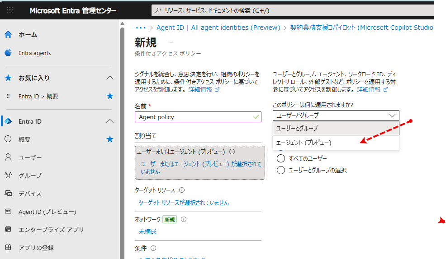Screen dimensions: 446x259
Task: Toggle the star next to 概要
Action: [x=110, y=139]
